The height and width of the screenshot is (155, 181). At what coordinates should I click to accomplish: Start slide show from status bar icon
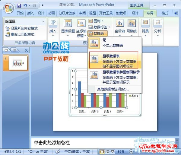click(113, 151)
